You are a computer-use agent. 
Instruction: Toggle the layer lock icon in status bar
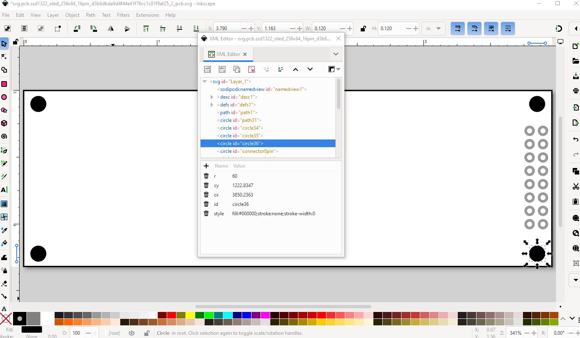click(x=146, y=333)
